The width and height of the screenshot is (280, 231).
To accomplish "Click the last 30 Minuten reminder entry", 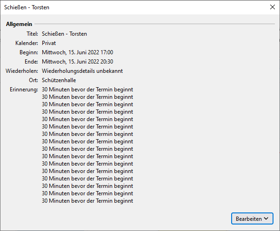I will click(x=87, y=201).
